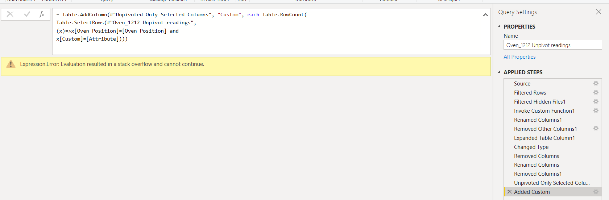Image resolution: width=609 pixels, height=200 pixels.
Task: Select the Added Custom step
Action: pyautogui.click(x=552, y=192)
